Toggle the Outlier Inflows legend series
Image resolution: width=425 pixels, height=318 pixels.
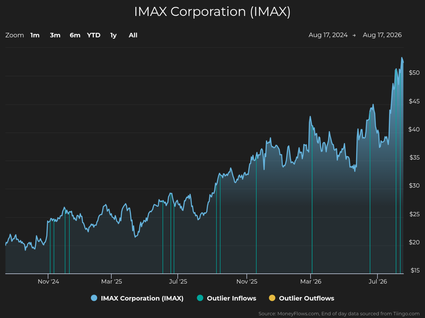click(x=226, y=298)
